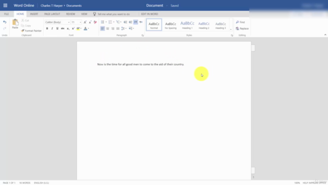The image size is (328, 185).
Task: Click the Find magnifier button
Action: pyautogui.click(x=240, y=22)
